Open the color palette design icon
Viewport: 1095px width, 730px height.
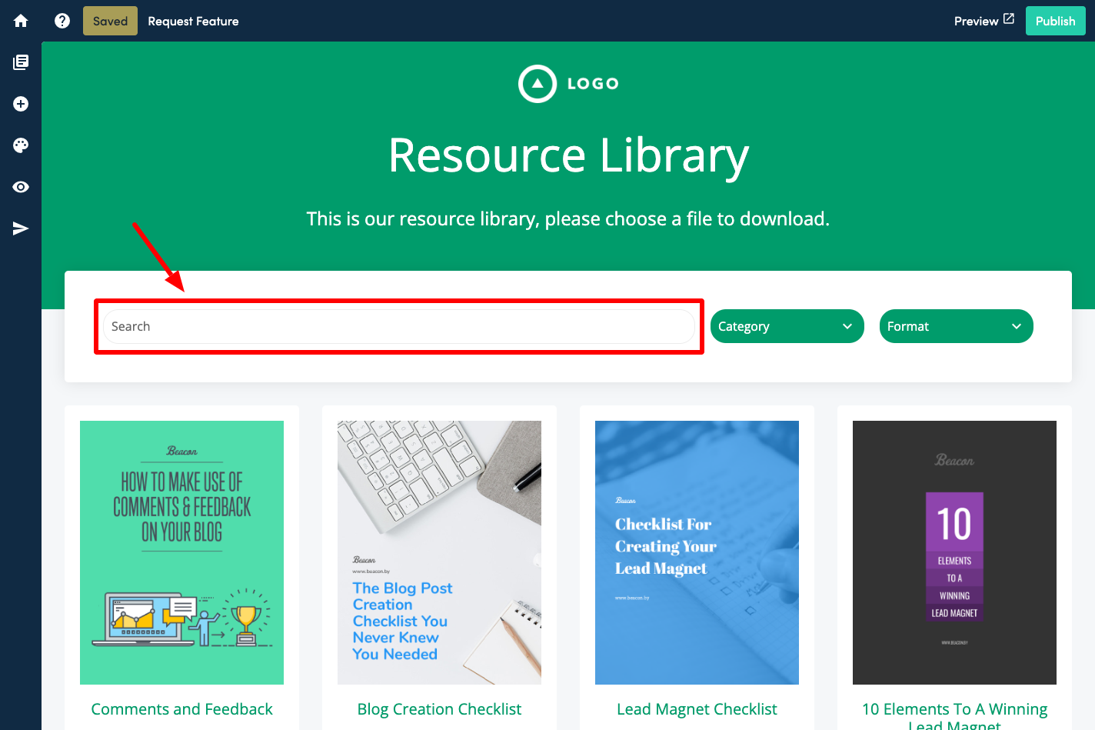20,145
